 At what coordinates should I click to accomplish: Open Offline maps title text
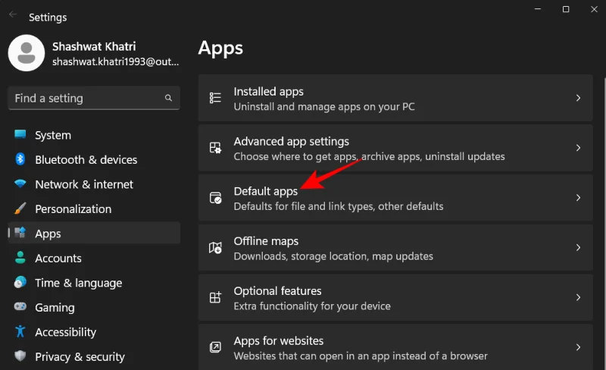coord(267,241)
